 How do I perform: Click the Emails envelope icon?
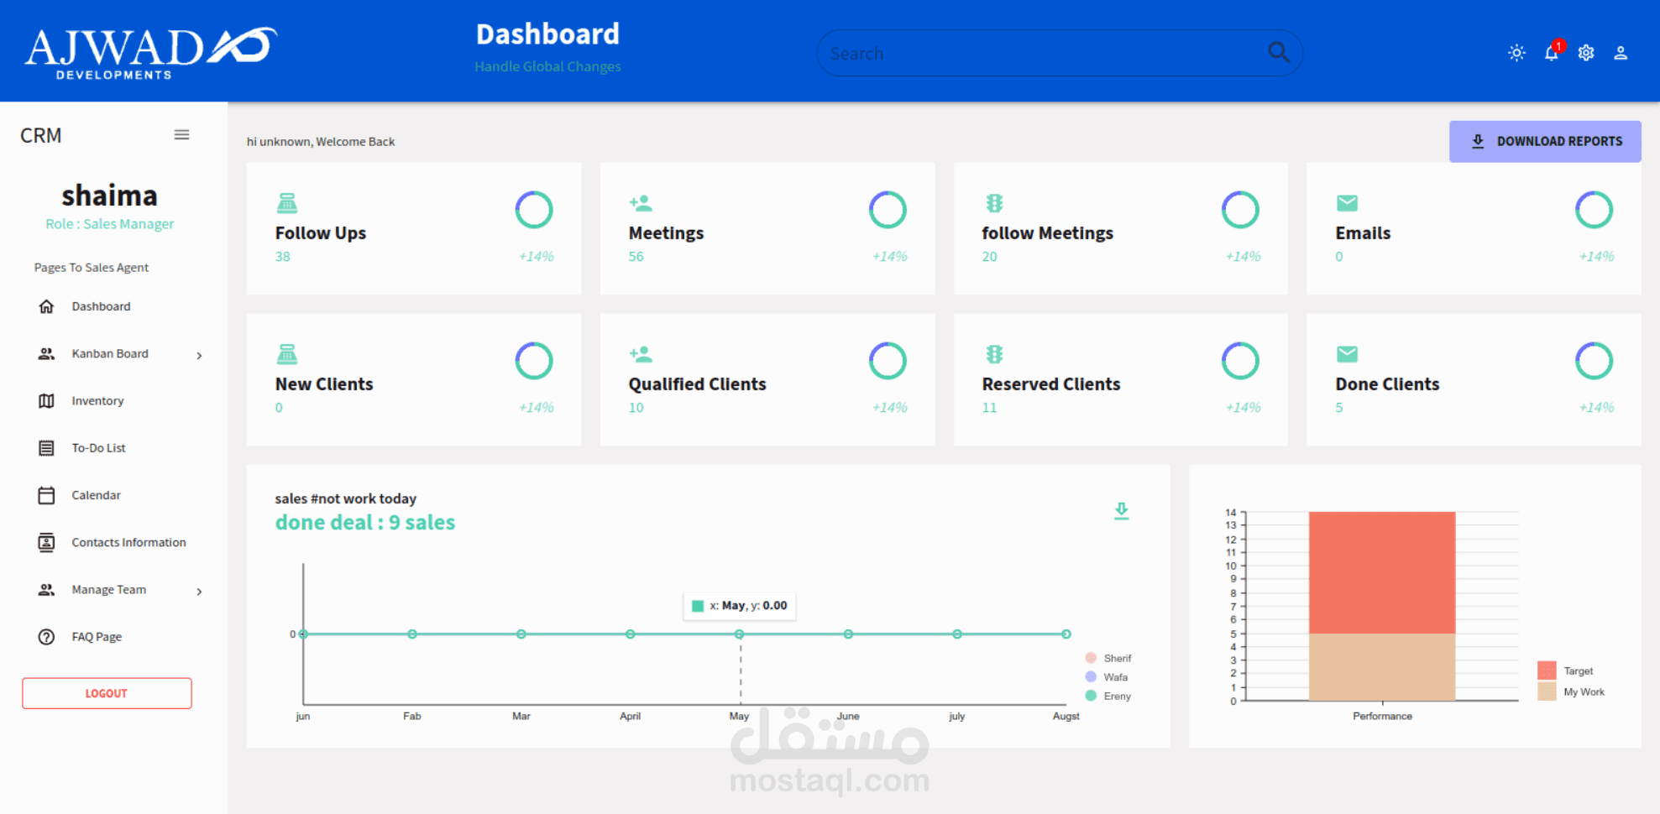tap(1347, 202)
